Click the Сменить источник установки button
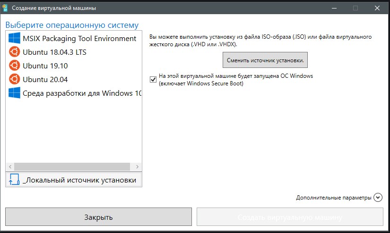 [x=265, y=60]
